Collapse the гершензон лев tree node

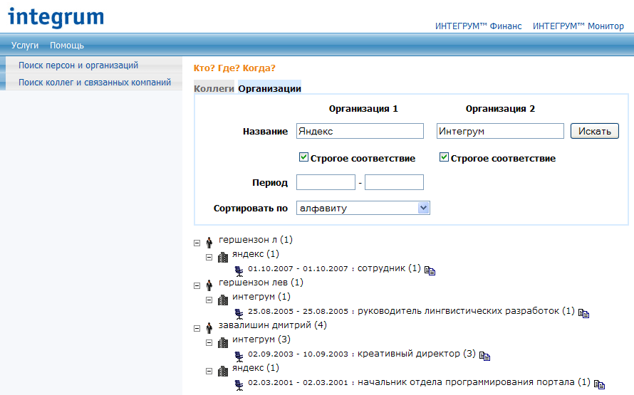(197, 286)
